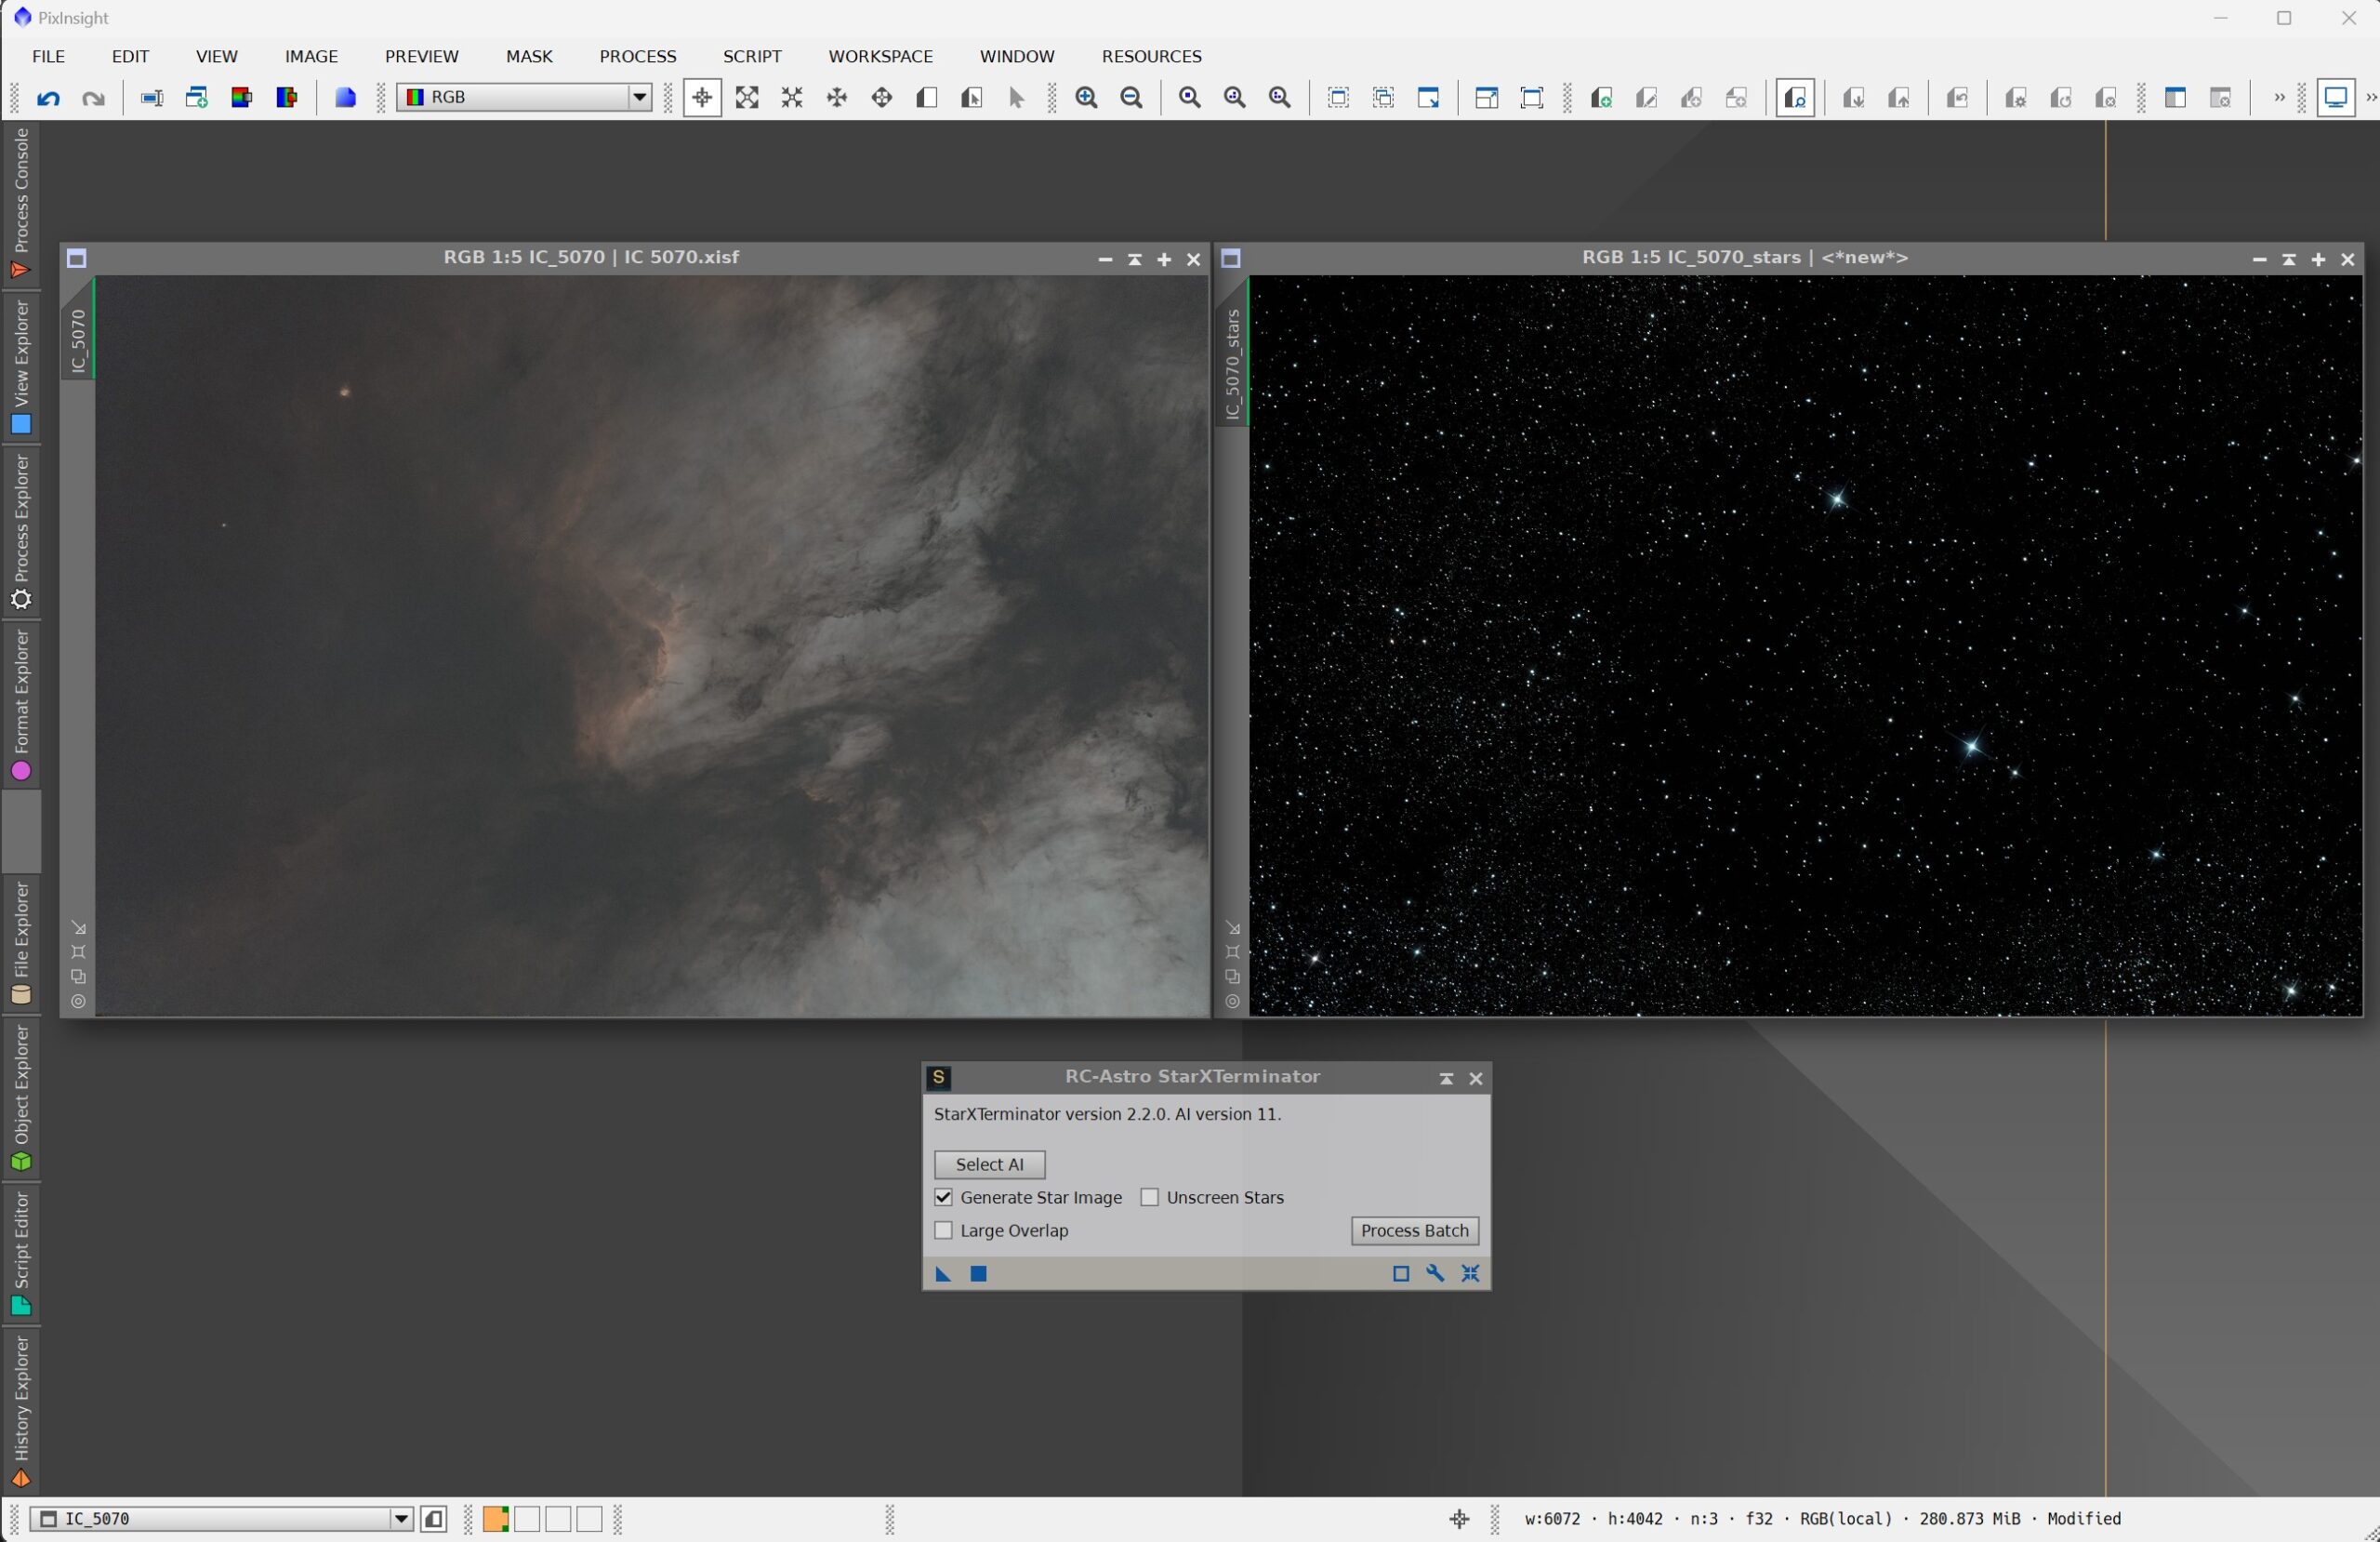The width and height of the screenshot is (2380, 1542).
Task: Select the fourth workspace square
Action: click(x=589, y=1519)
